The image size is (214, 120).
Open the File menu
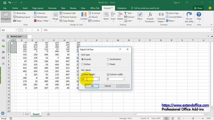coord(5,8)
